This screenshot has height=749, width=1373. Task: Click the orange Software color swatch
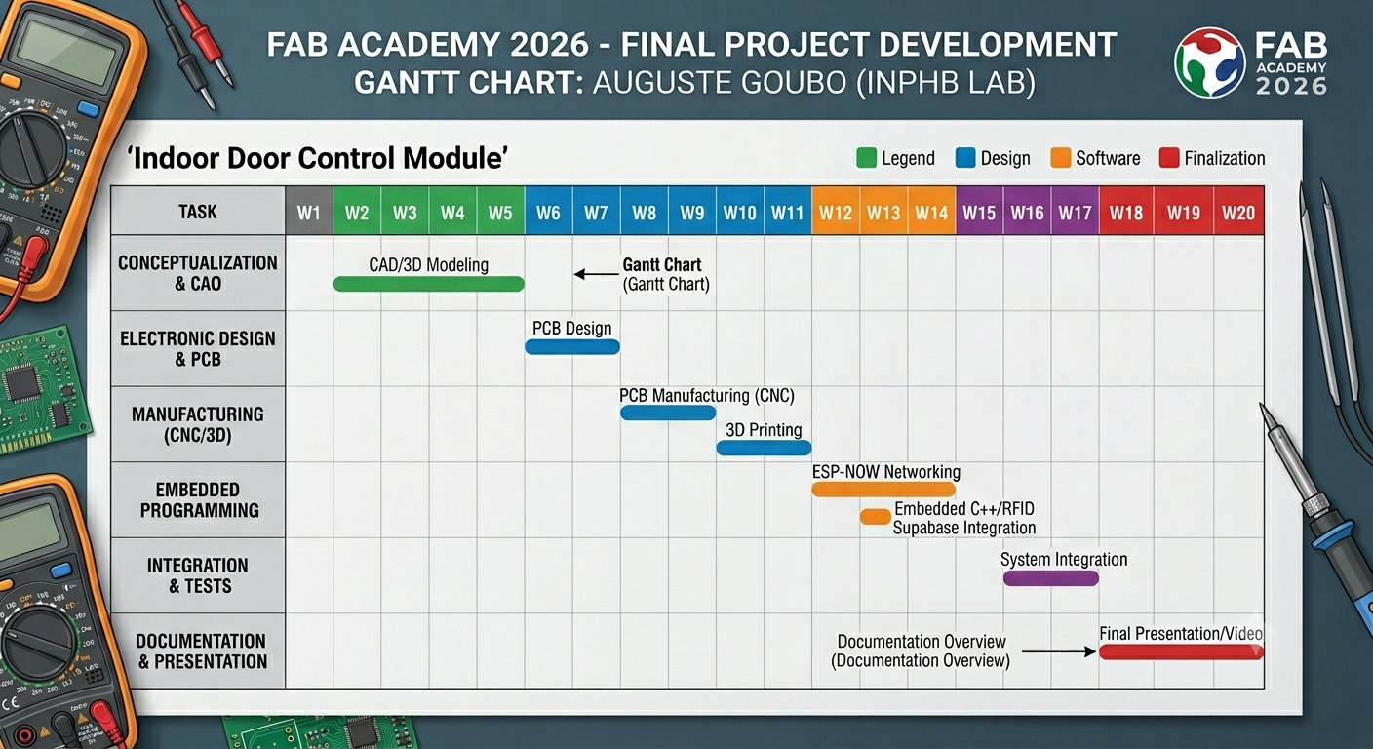pos(1060,158)
